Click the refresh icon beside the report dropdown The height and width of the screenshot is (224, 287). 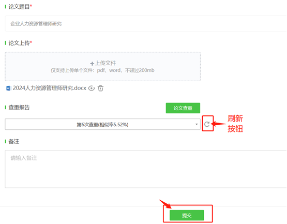207,124
